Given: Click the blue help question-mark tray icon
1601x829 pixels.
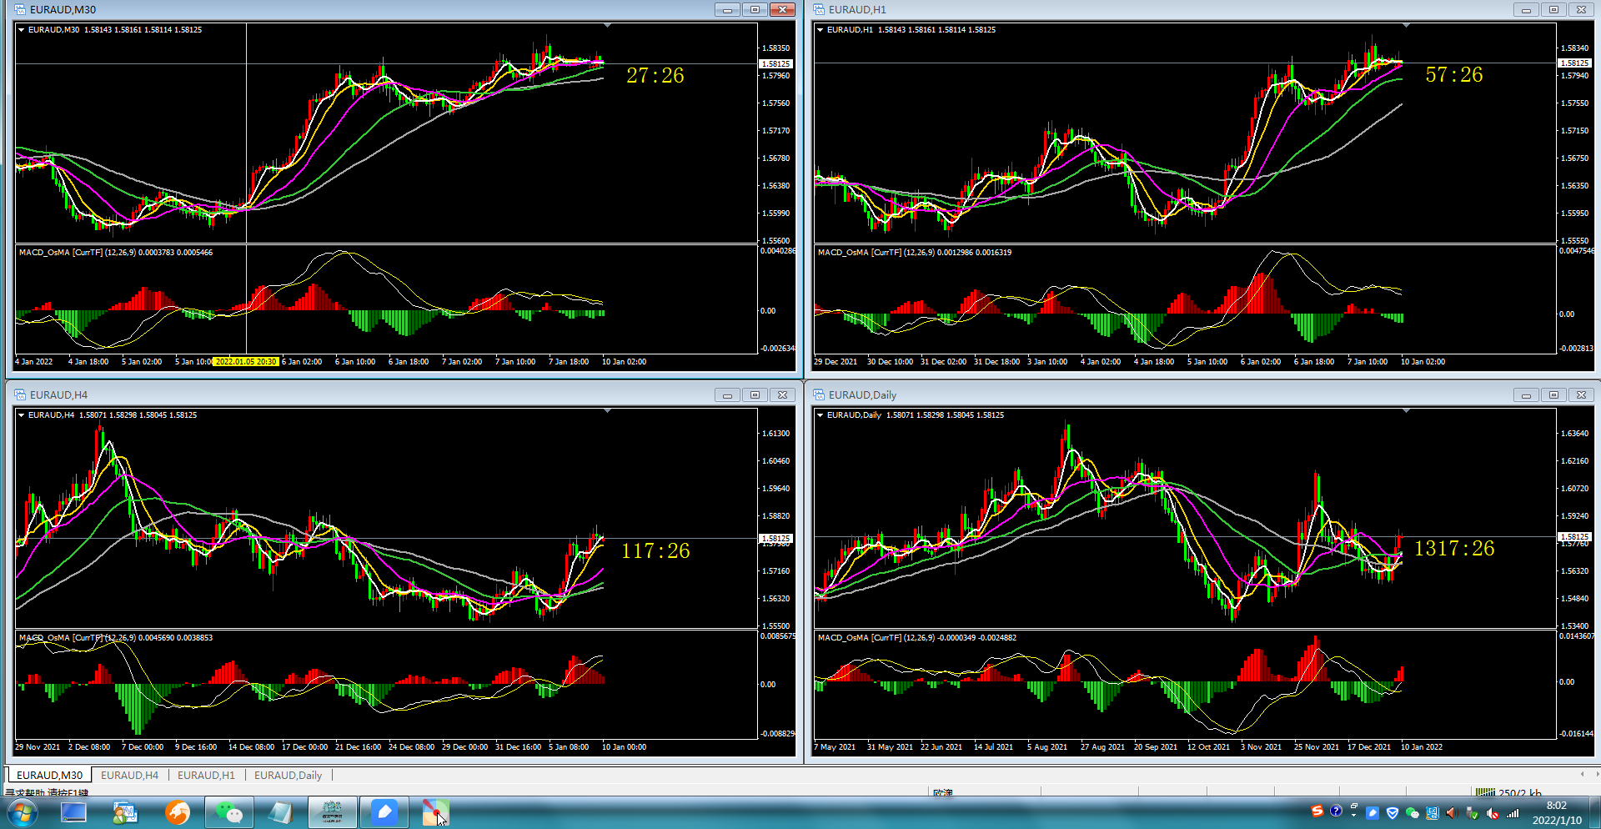Looking at the screenshot, I should 1336,811.
